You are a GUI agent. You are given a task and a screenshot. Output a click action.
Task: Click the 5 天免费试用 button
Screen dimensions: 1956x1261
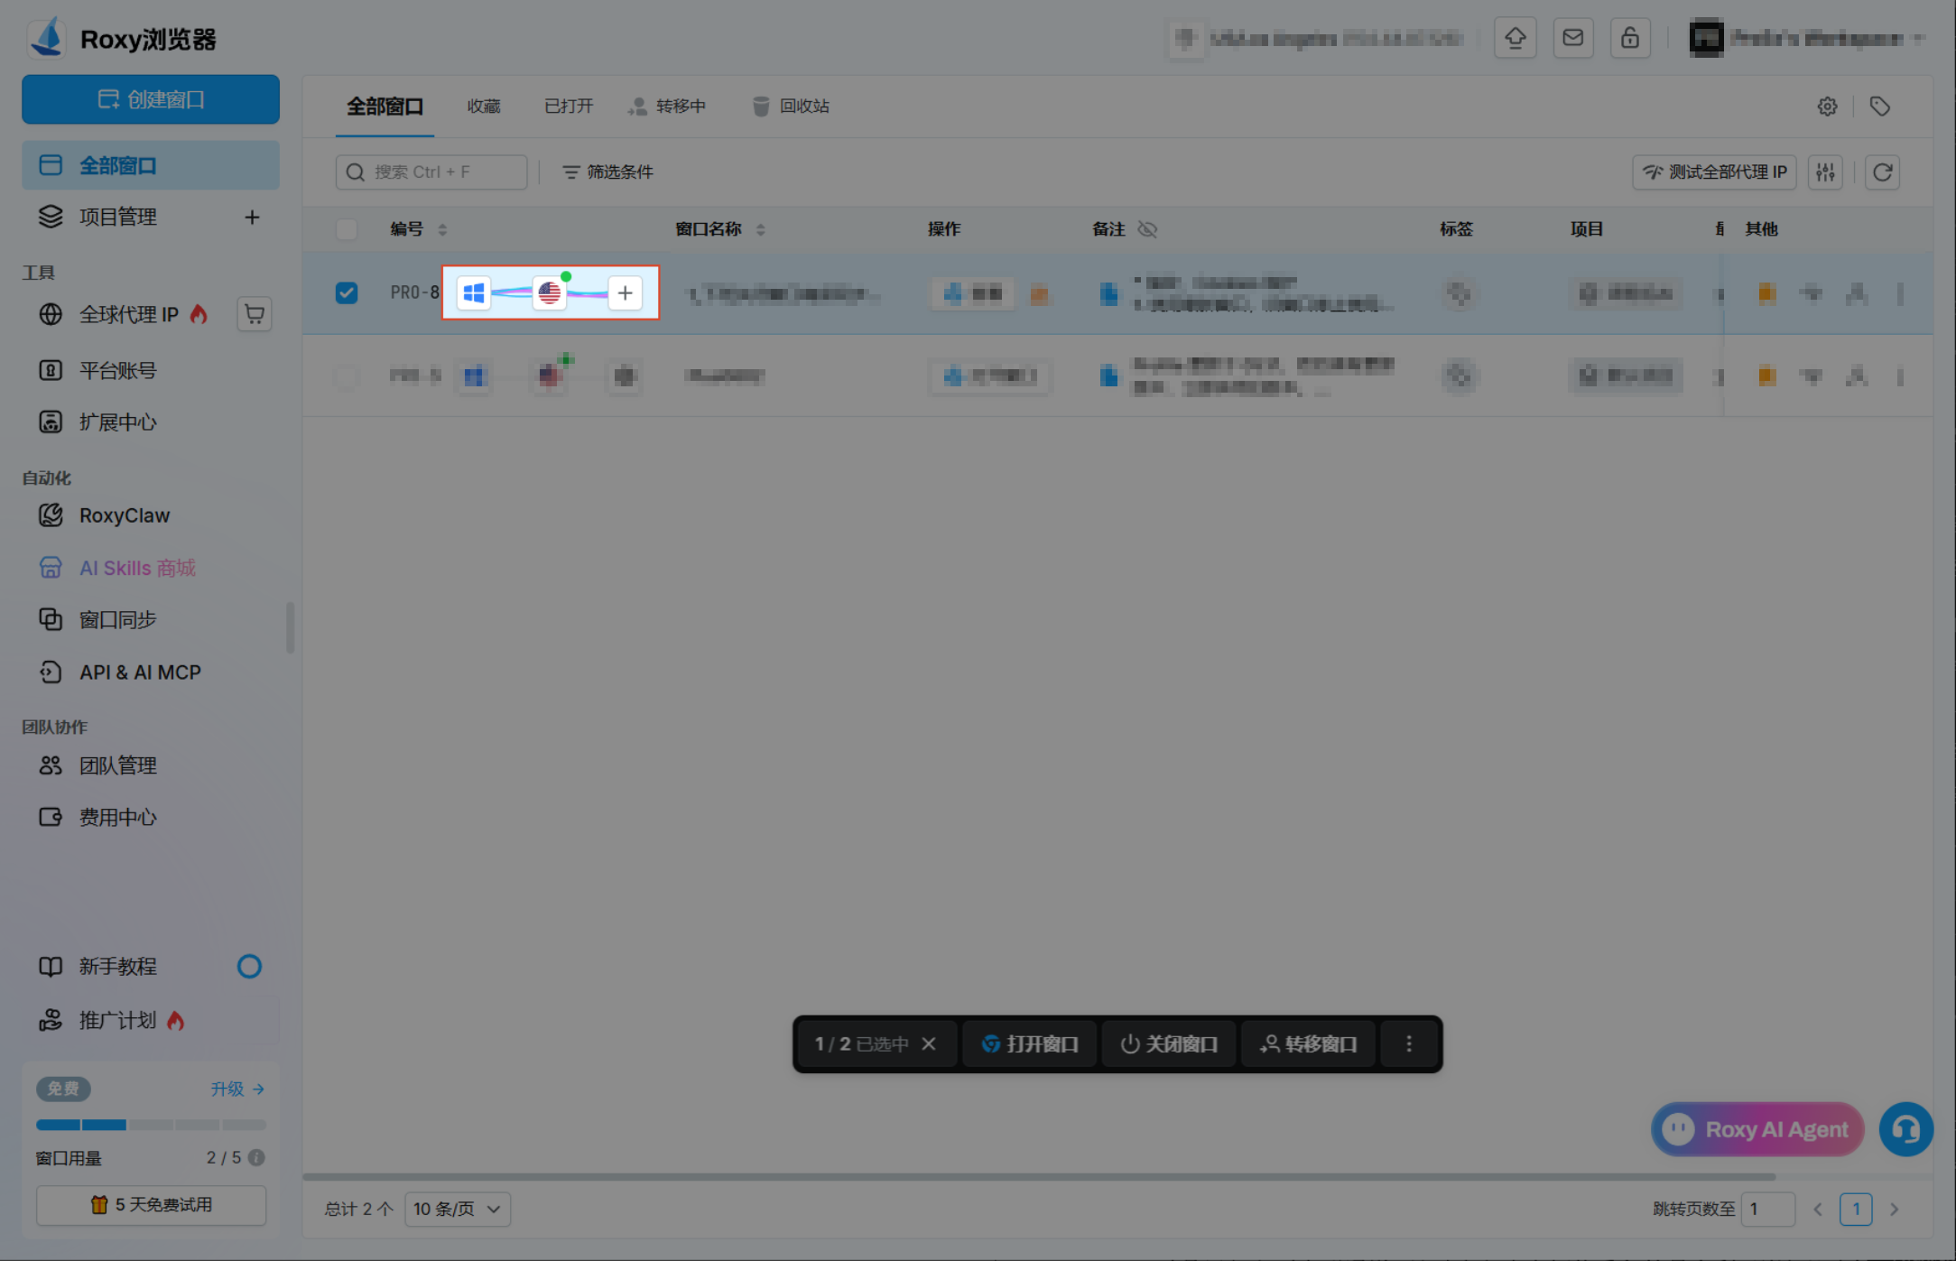click(x=151, y=1205)
